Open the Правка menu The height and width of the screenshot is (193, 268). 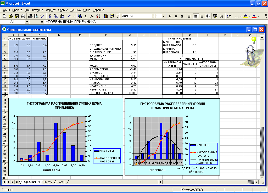pos(17,10)
